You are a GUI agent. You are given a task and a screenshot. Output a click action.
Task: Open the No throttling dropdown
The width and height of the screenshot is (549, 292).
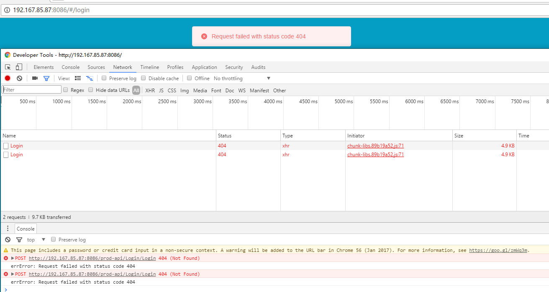(x=242, y=78)
